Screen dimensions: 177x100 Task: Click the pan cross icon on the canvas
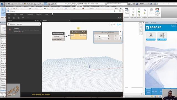(121, 38)
